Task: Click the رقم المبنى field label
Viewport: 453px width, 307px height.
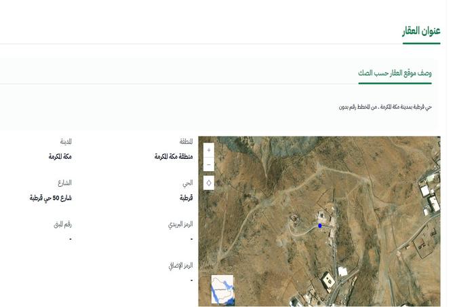Action: pos(62,224)
